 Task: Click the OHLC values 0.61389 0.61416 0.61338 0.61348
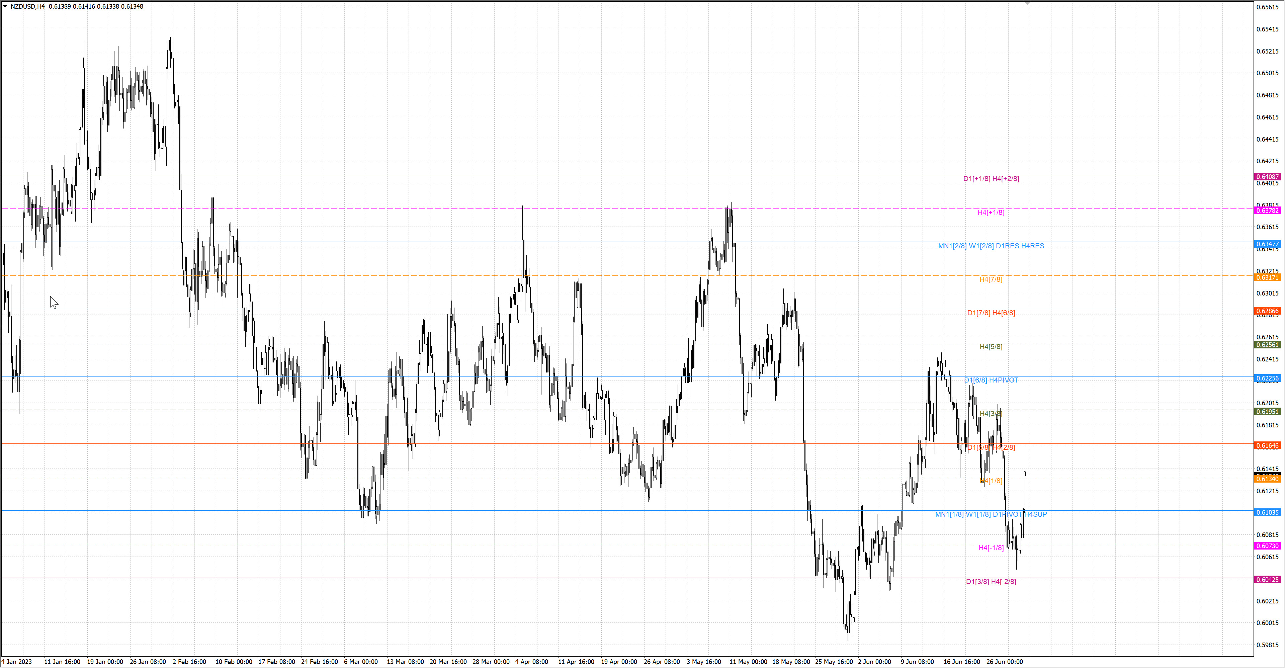(96, 6)
